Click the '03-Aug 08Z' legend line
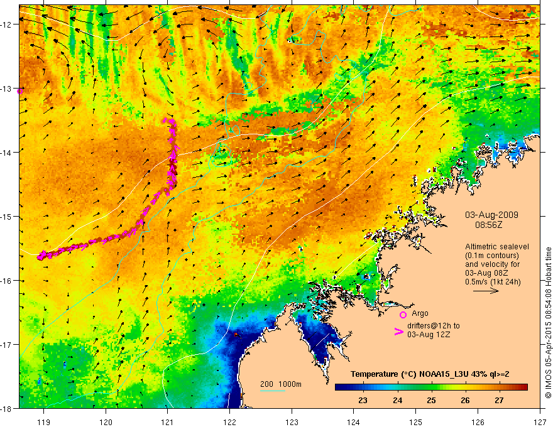Viewport: 553px width, 427px height. [486, 273]
